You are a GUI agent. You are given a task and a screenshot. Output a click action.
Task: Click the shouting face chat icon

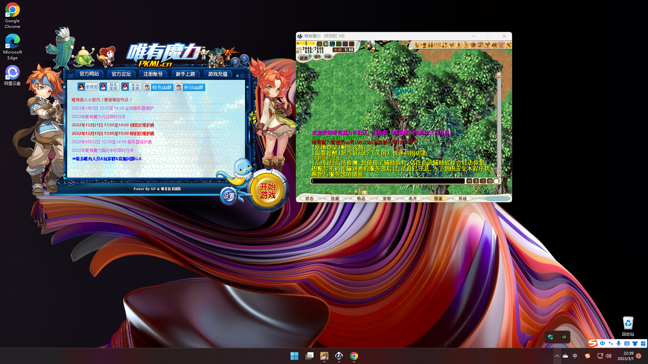point(423,45)
